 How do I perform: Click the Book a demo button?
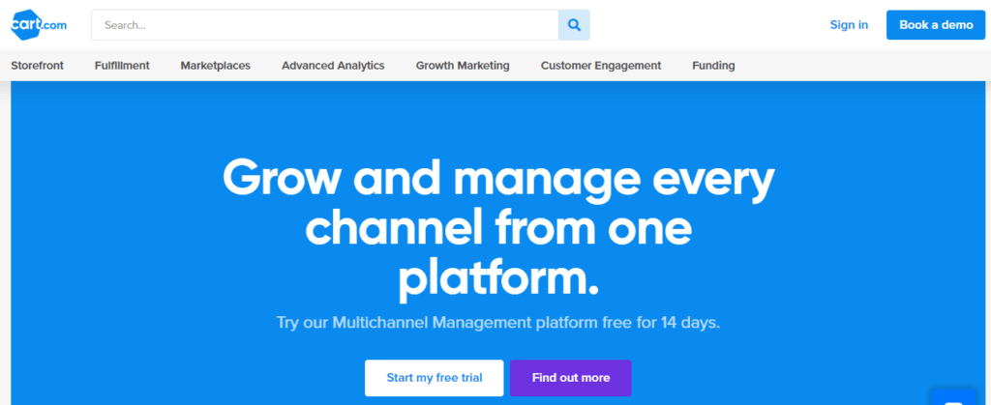pyautogui.click(x=936, y=25)
